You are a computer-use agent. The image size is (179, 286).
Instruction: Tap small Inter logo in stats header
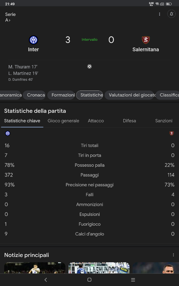tap(8, 133)
